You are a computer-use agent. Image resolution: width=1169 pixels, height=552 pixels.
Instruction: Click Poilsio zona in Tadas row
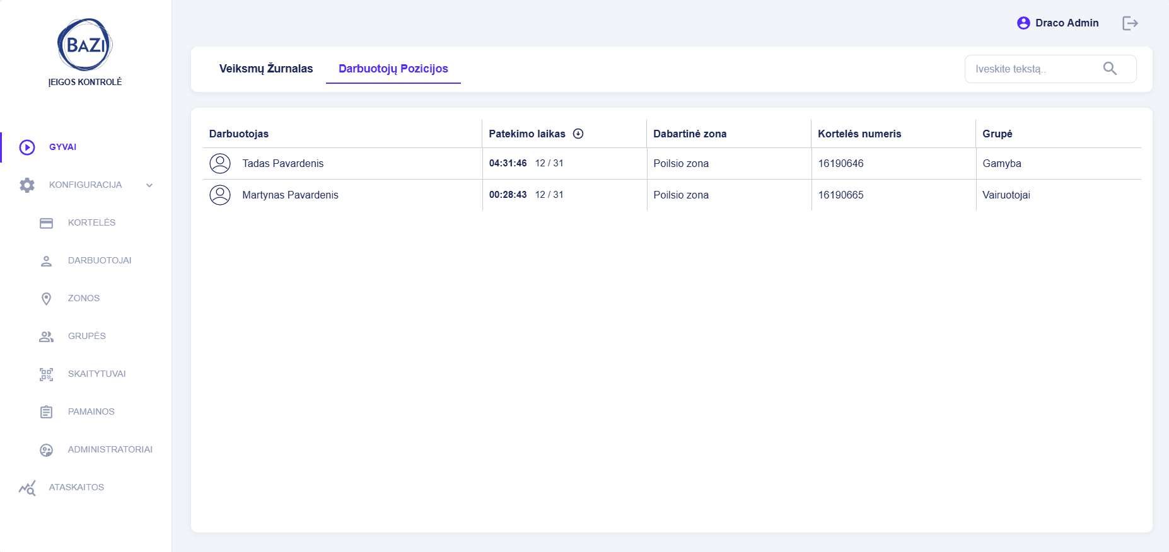681,163
